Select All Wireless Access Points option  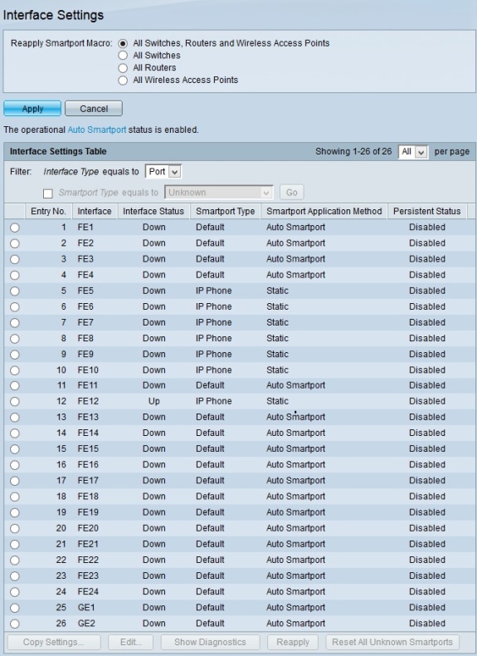point(123,81)
